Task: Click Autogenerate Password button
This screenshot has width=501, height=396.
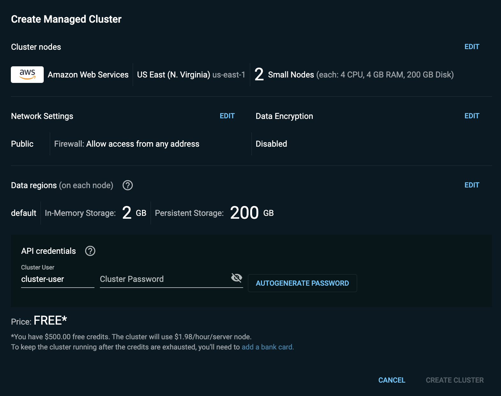Action: 302,283
